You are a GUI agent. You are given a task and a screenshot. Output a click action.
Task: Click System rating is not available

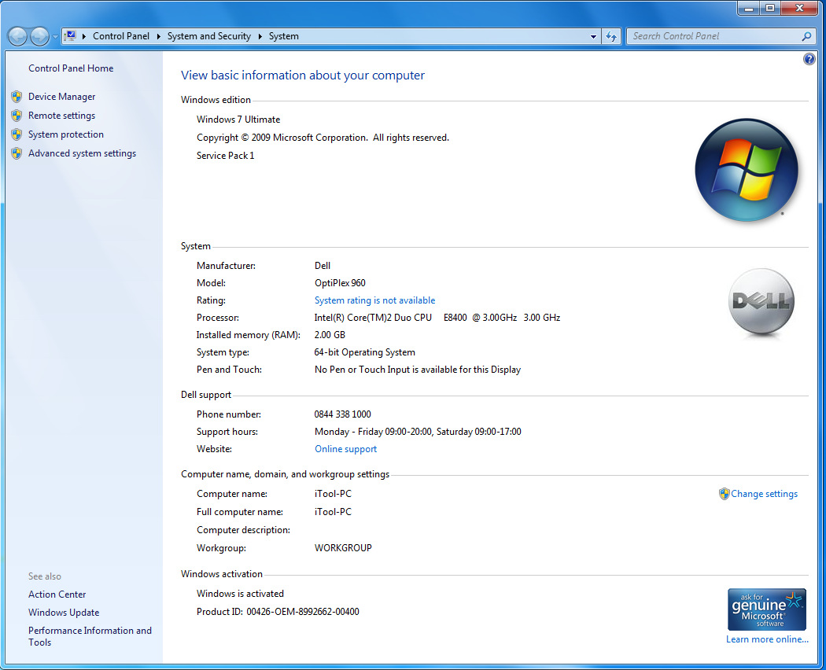(374, 300)
